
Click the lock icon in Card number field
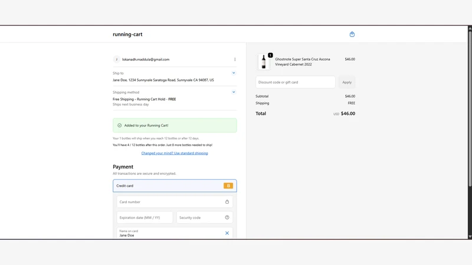tap(227, 202)
